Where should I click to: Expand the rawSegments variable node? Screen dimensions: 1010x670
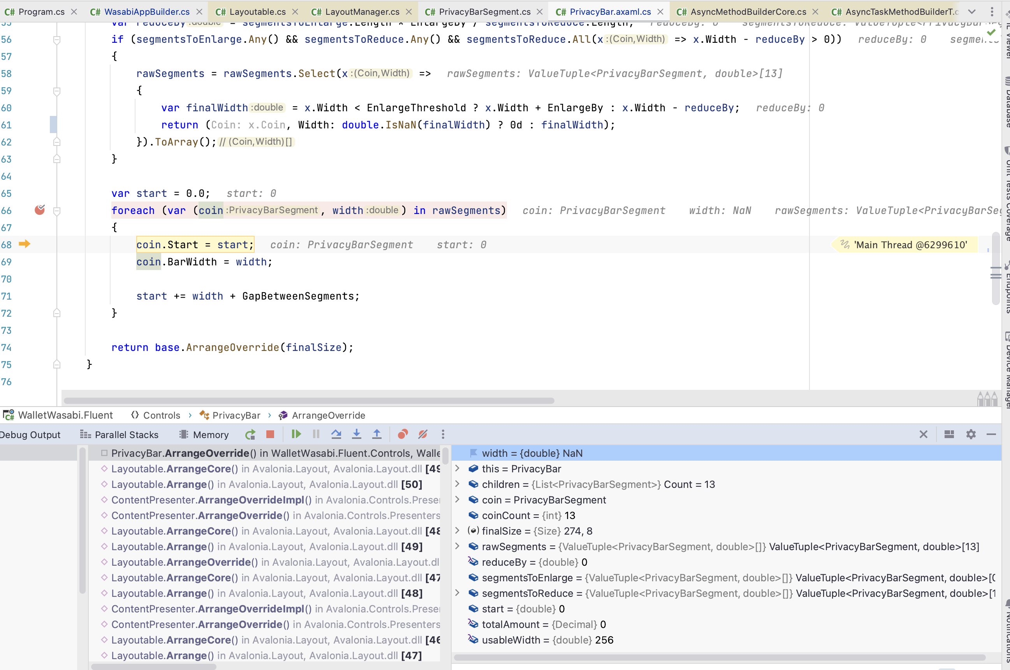tap(458, 547)
